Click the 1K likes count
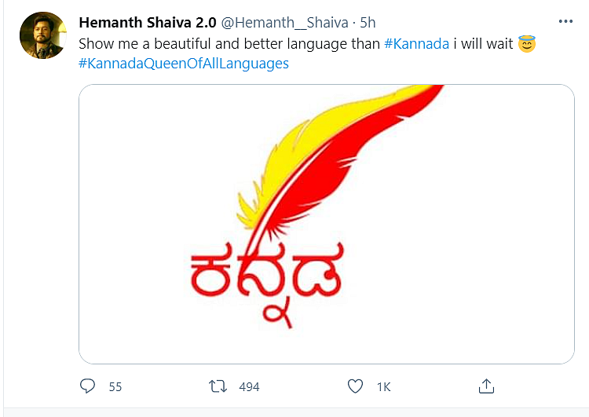The image size is (589, 417). (x=383, y=387)
